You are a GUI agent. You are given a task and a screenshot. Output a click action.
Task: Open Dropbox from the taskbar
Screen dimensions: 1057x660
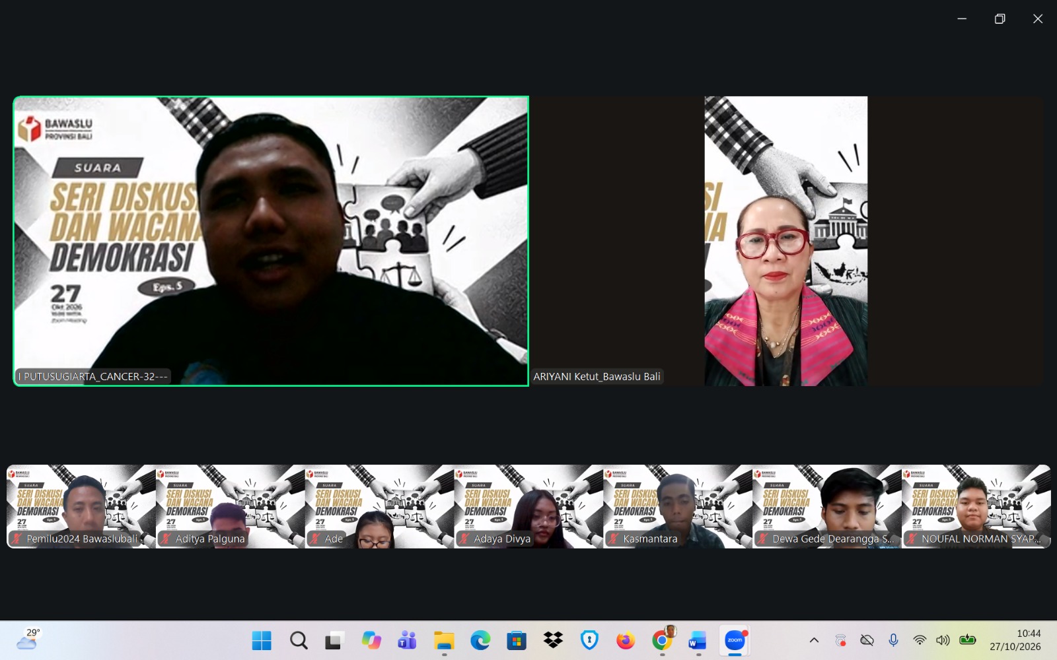click(x=553, y=640)
